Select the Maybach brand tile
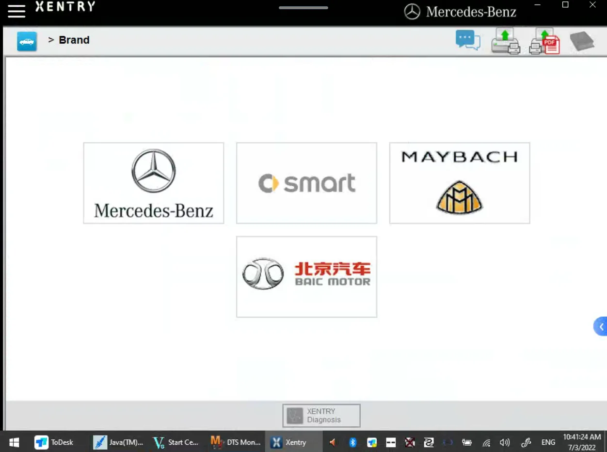Screen dimensions: 607x452 pos(460,183)
